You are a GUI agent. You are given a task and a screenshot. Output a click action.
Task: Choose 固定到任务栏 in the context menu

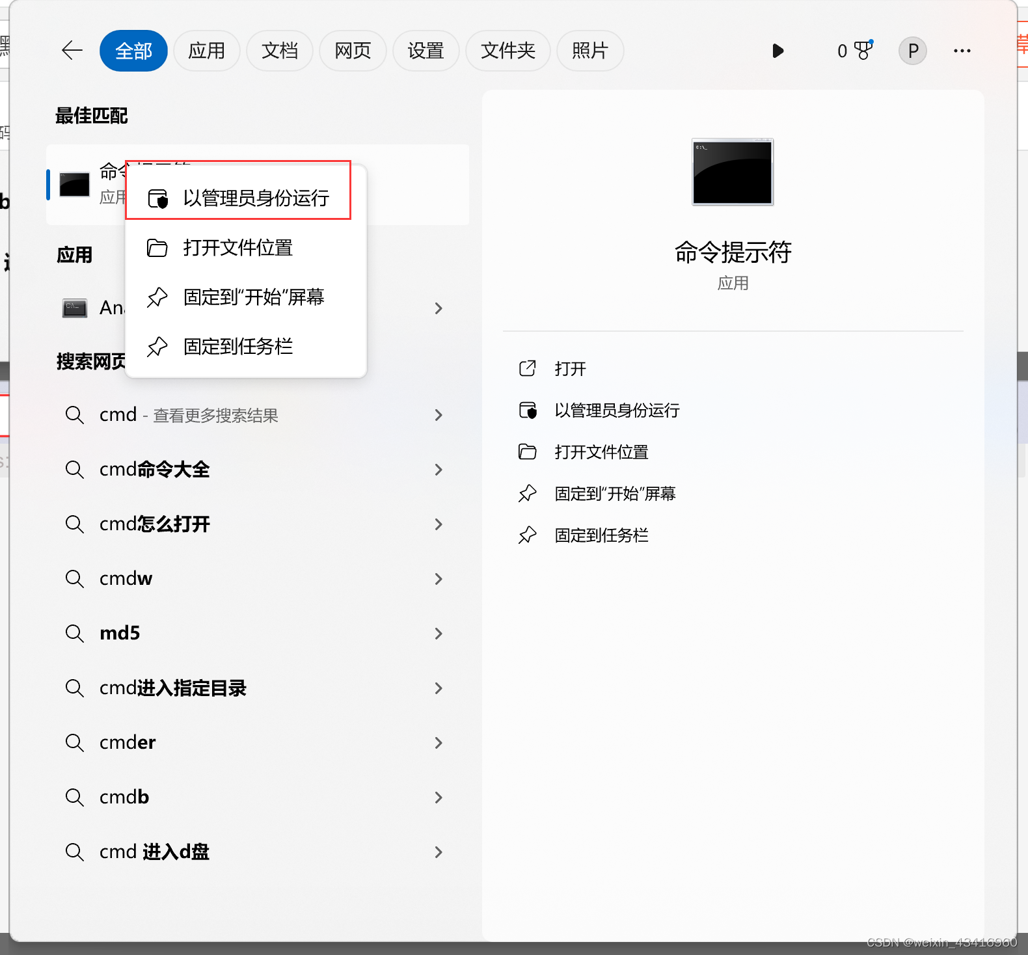pyautogui.click(x=246, y=346)
